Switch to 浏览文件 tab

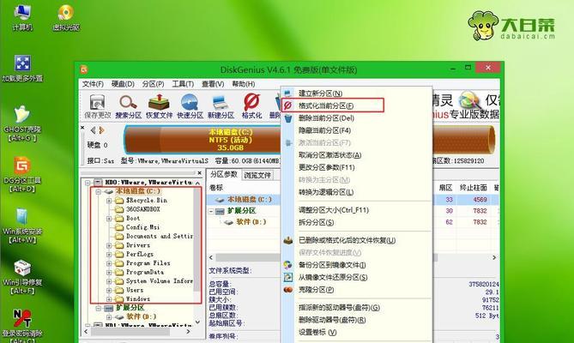[257, 175]
